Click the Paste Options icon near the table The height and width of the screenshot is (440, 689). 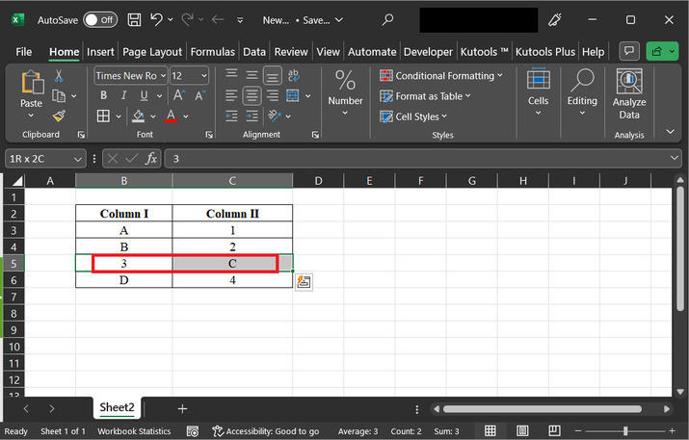pyautogui.click(x=304, y=281)
